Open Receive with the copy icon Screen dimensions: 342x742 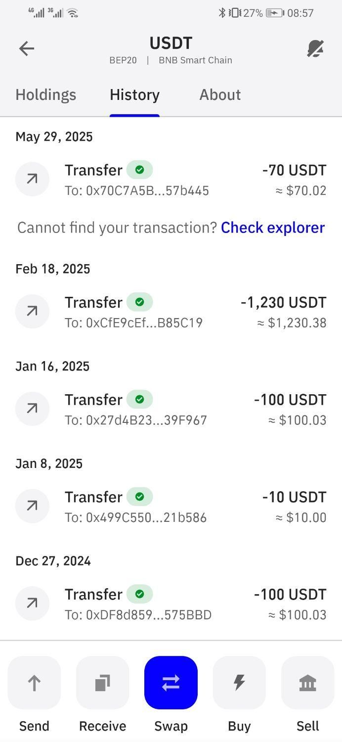[x=102, y=683]
